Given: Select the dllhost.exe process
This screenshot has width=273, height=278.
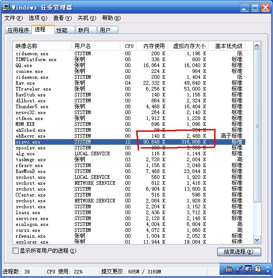Looking at the screenshot, I should [x=130, y=101].
